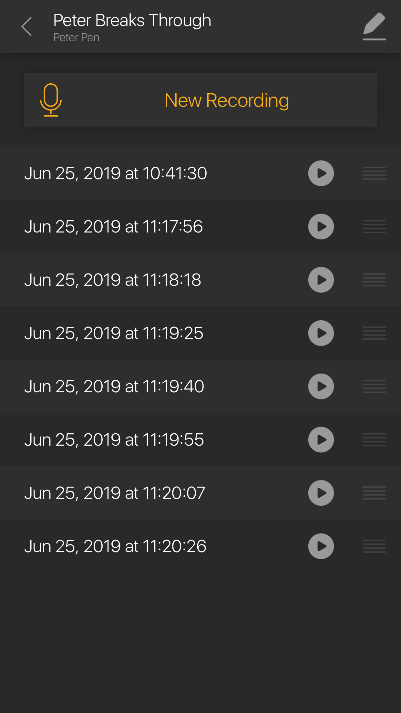Play the 11:19:55 recording
This screenshot has height=713, width=401.
coord(321,440)
